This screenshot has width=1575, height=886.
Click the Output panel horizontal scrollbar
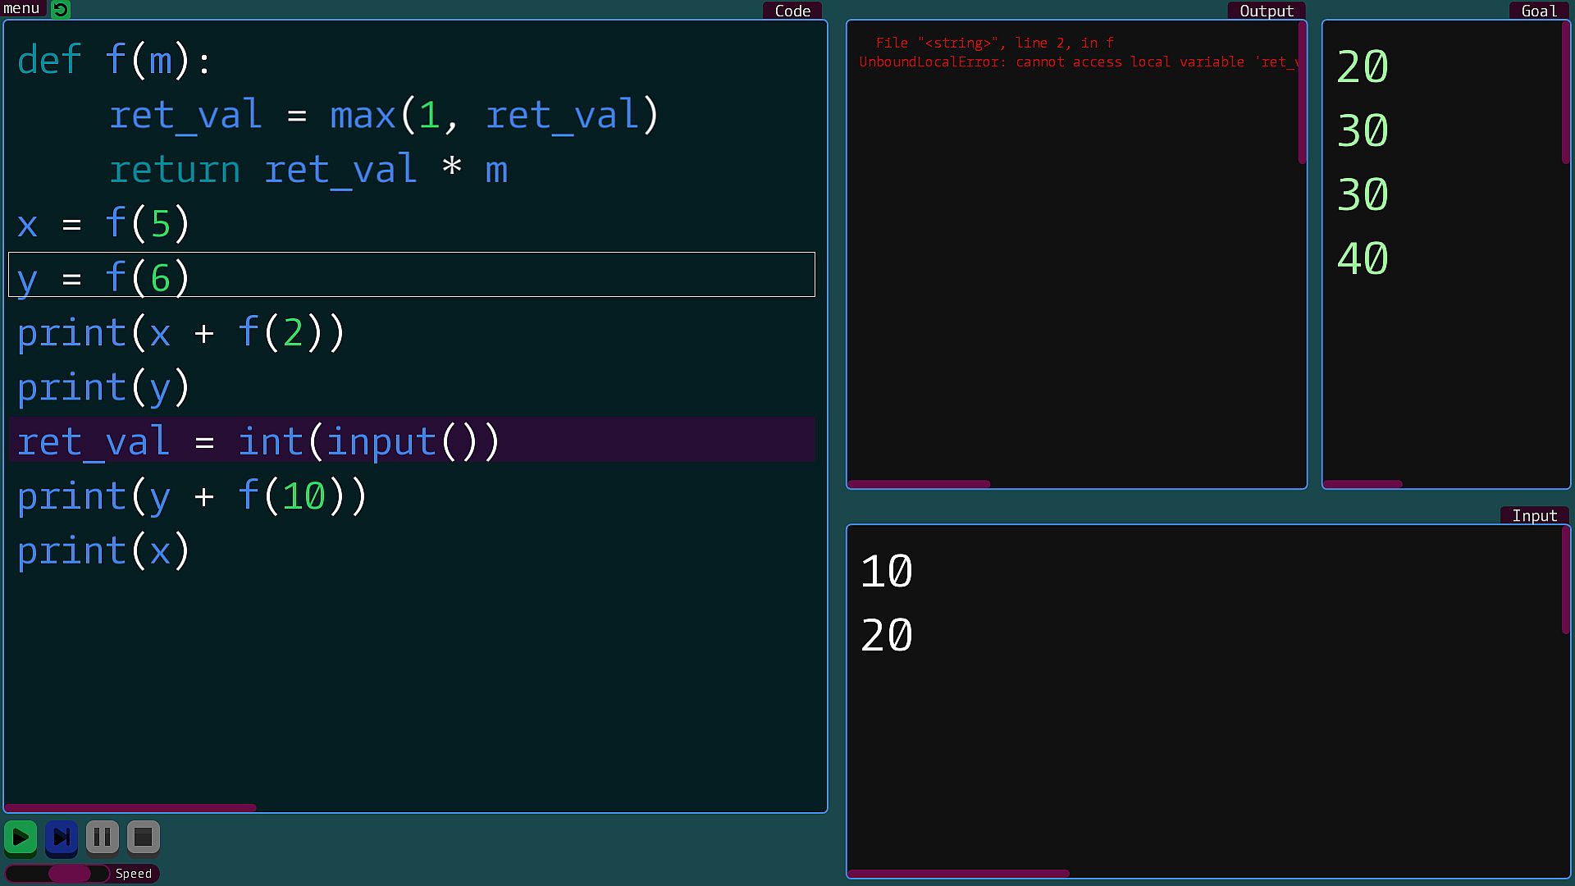(x=919, y=484)
